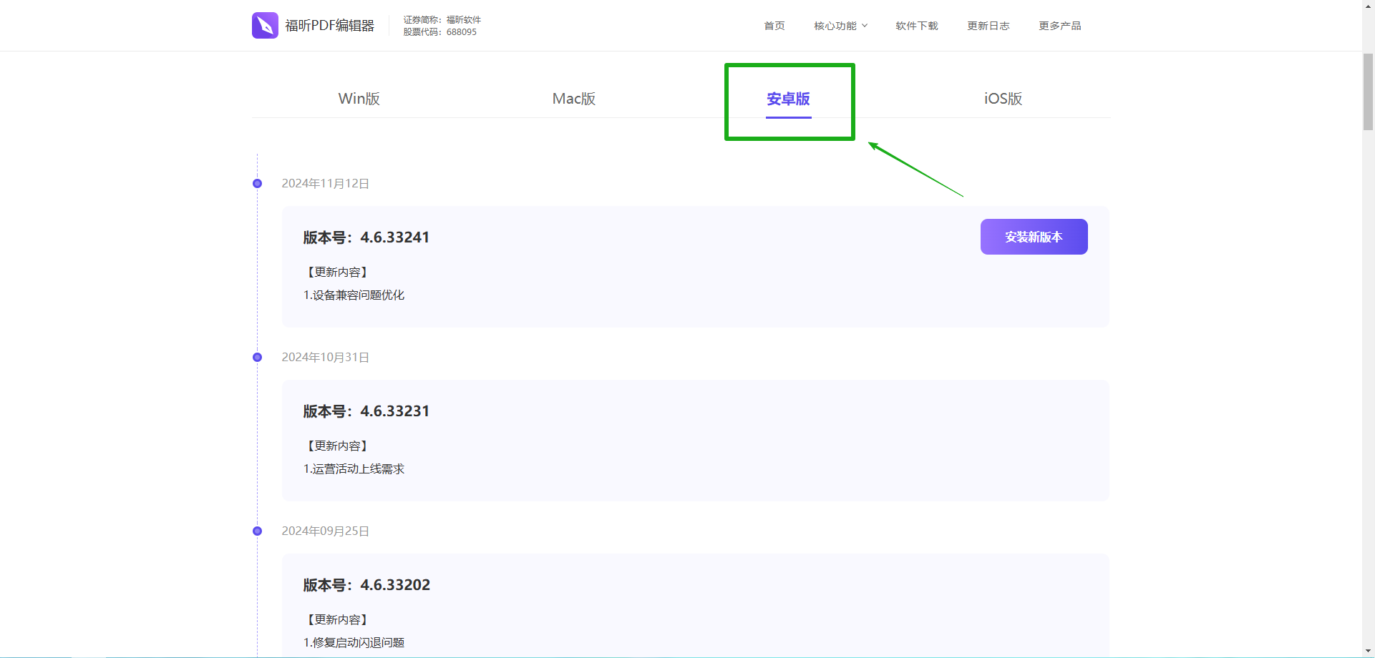Switch to the Win版 tab
Viewport: 1375px width, 658px height.
(x=359, y=99)
